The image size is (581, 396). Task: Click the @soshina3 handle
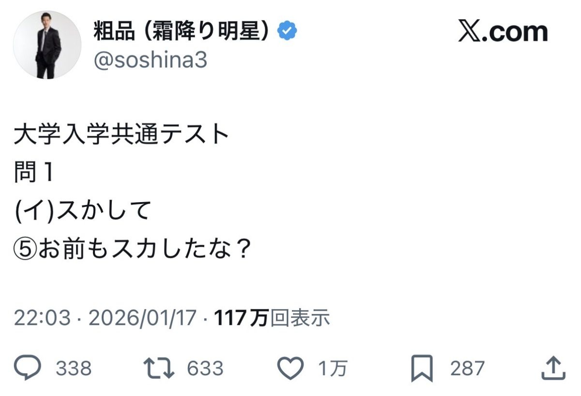[x=150, y=61]
